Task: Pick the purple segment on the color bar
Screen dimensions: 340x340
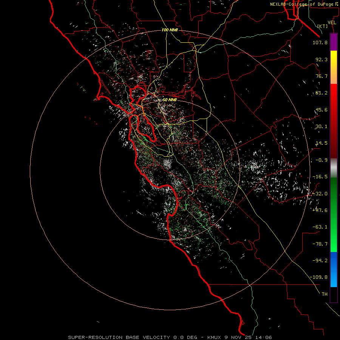Action: [334, 42]
